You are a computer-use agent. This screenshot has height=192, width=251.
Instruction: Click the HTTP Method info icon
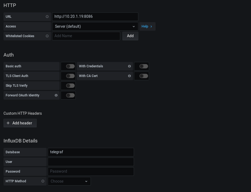click(x=43, y=181)
